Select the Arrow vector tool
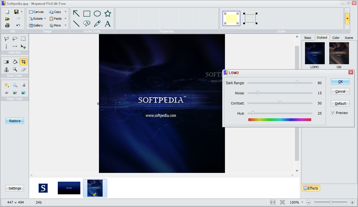The height and width of the screenshot is (207, 358). 76,14
